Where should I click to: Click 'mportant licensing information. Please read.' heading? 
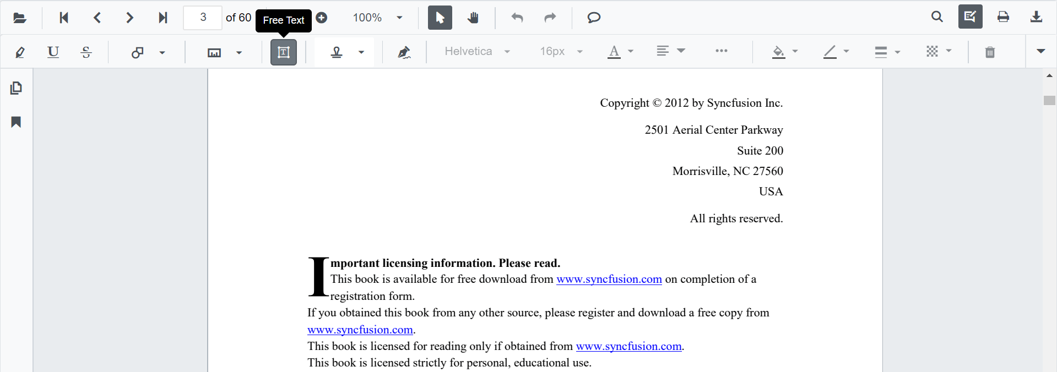[445, 263]
